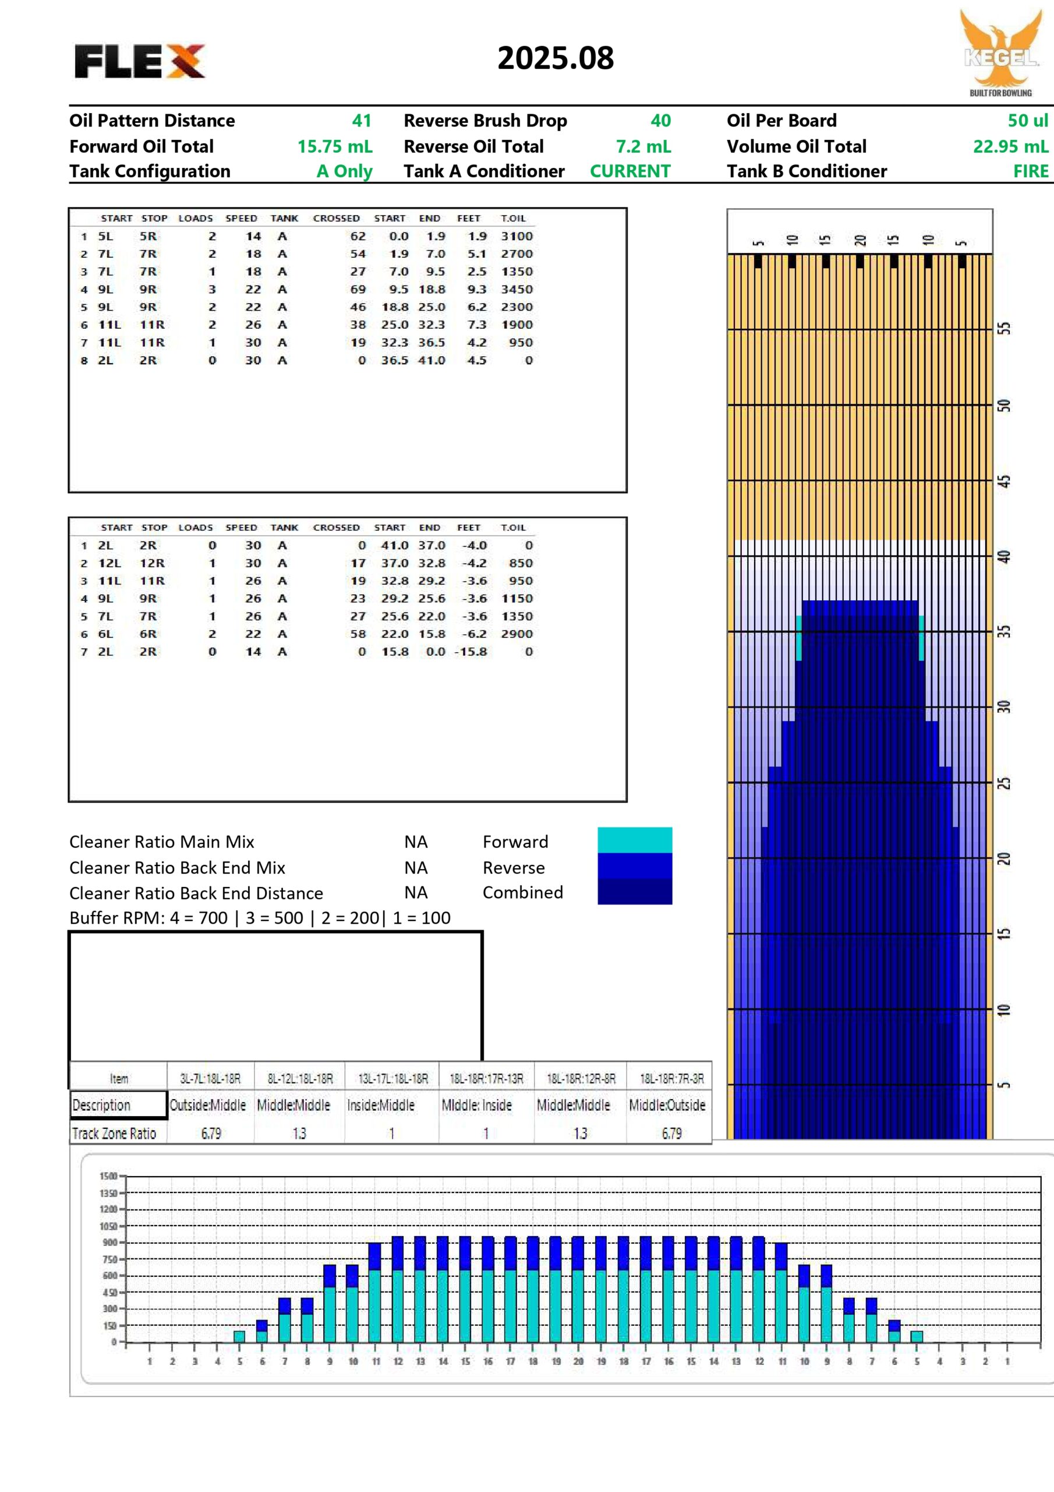Click the 8L-12L:18L-18R column header
The height and width of the screenshot is (1492, 1054).
300,1079
